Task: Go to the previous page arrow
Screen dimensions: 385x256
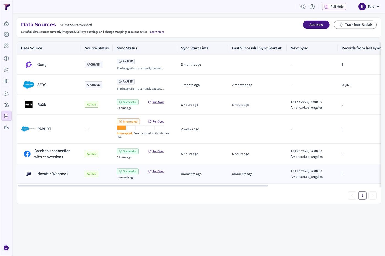Action: 352,196
